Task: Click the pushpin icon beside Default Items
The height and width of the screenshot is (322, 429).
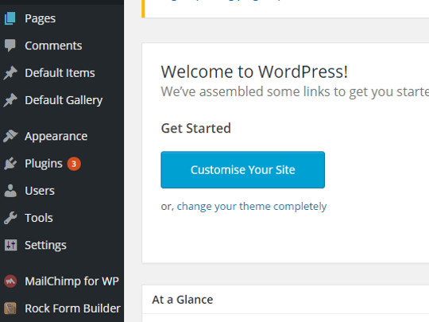Action: [x=10, y=73]
